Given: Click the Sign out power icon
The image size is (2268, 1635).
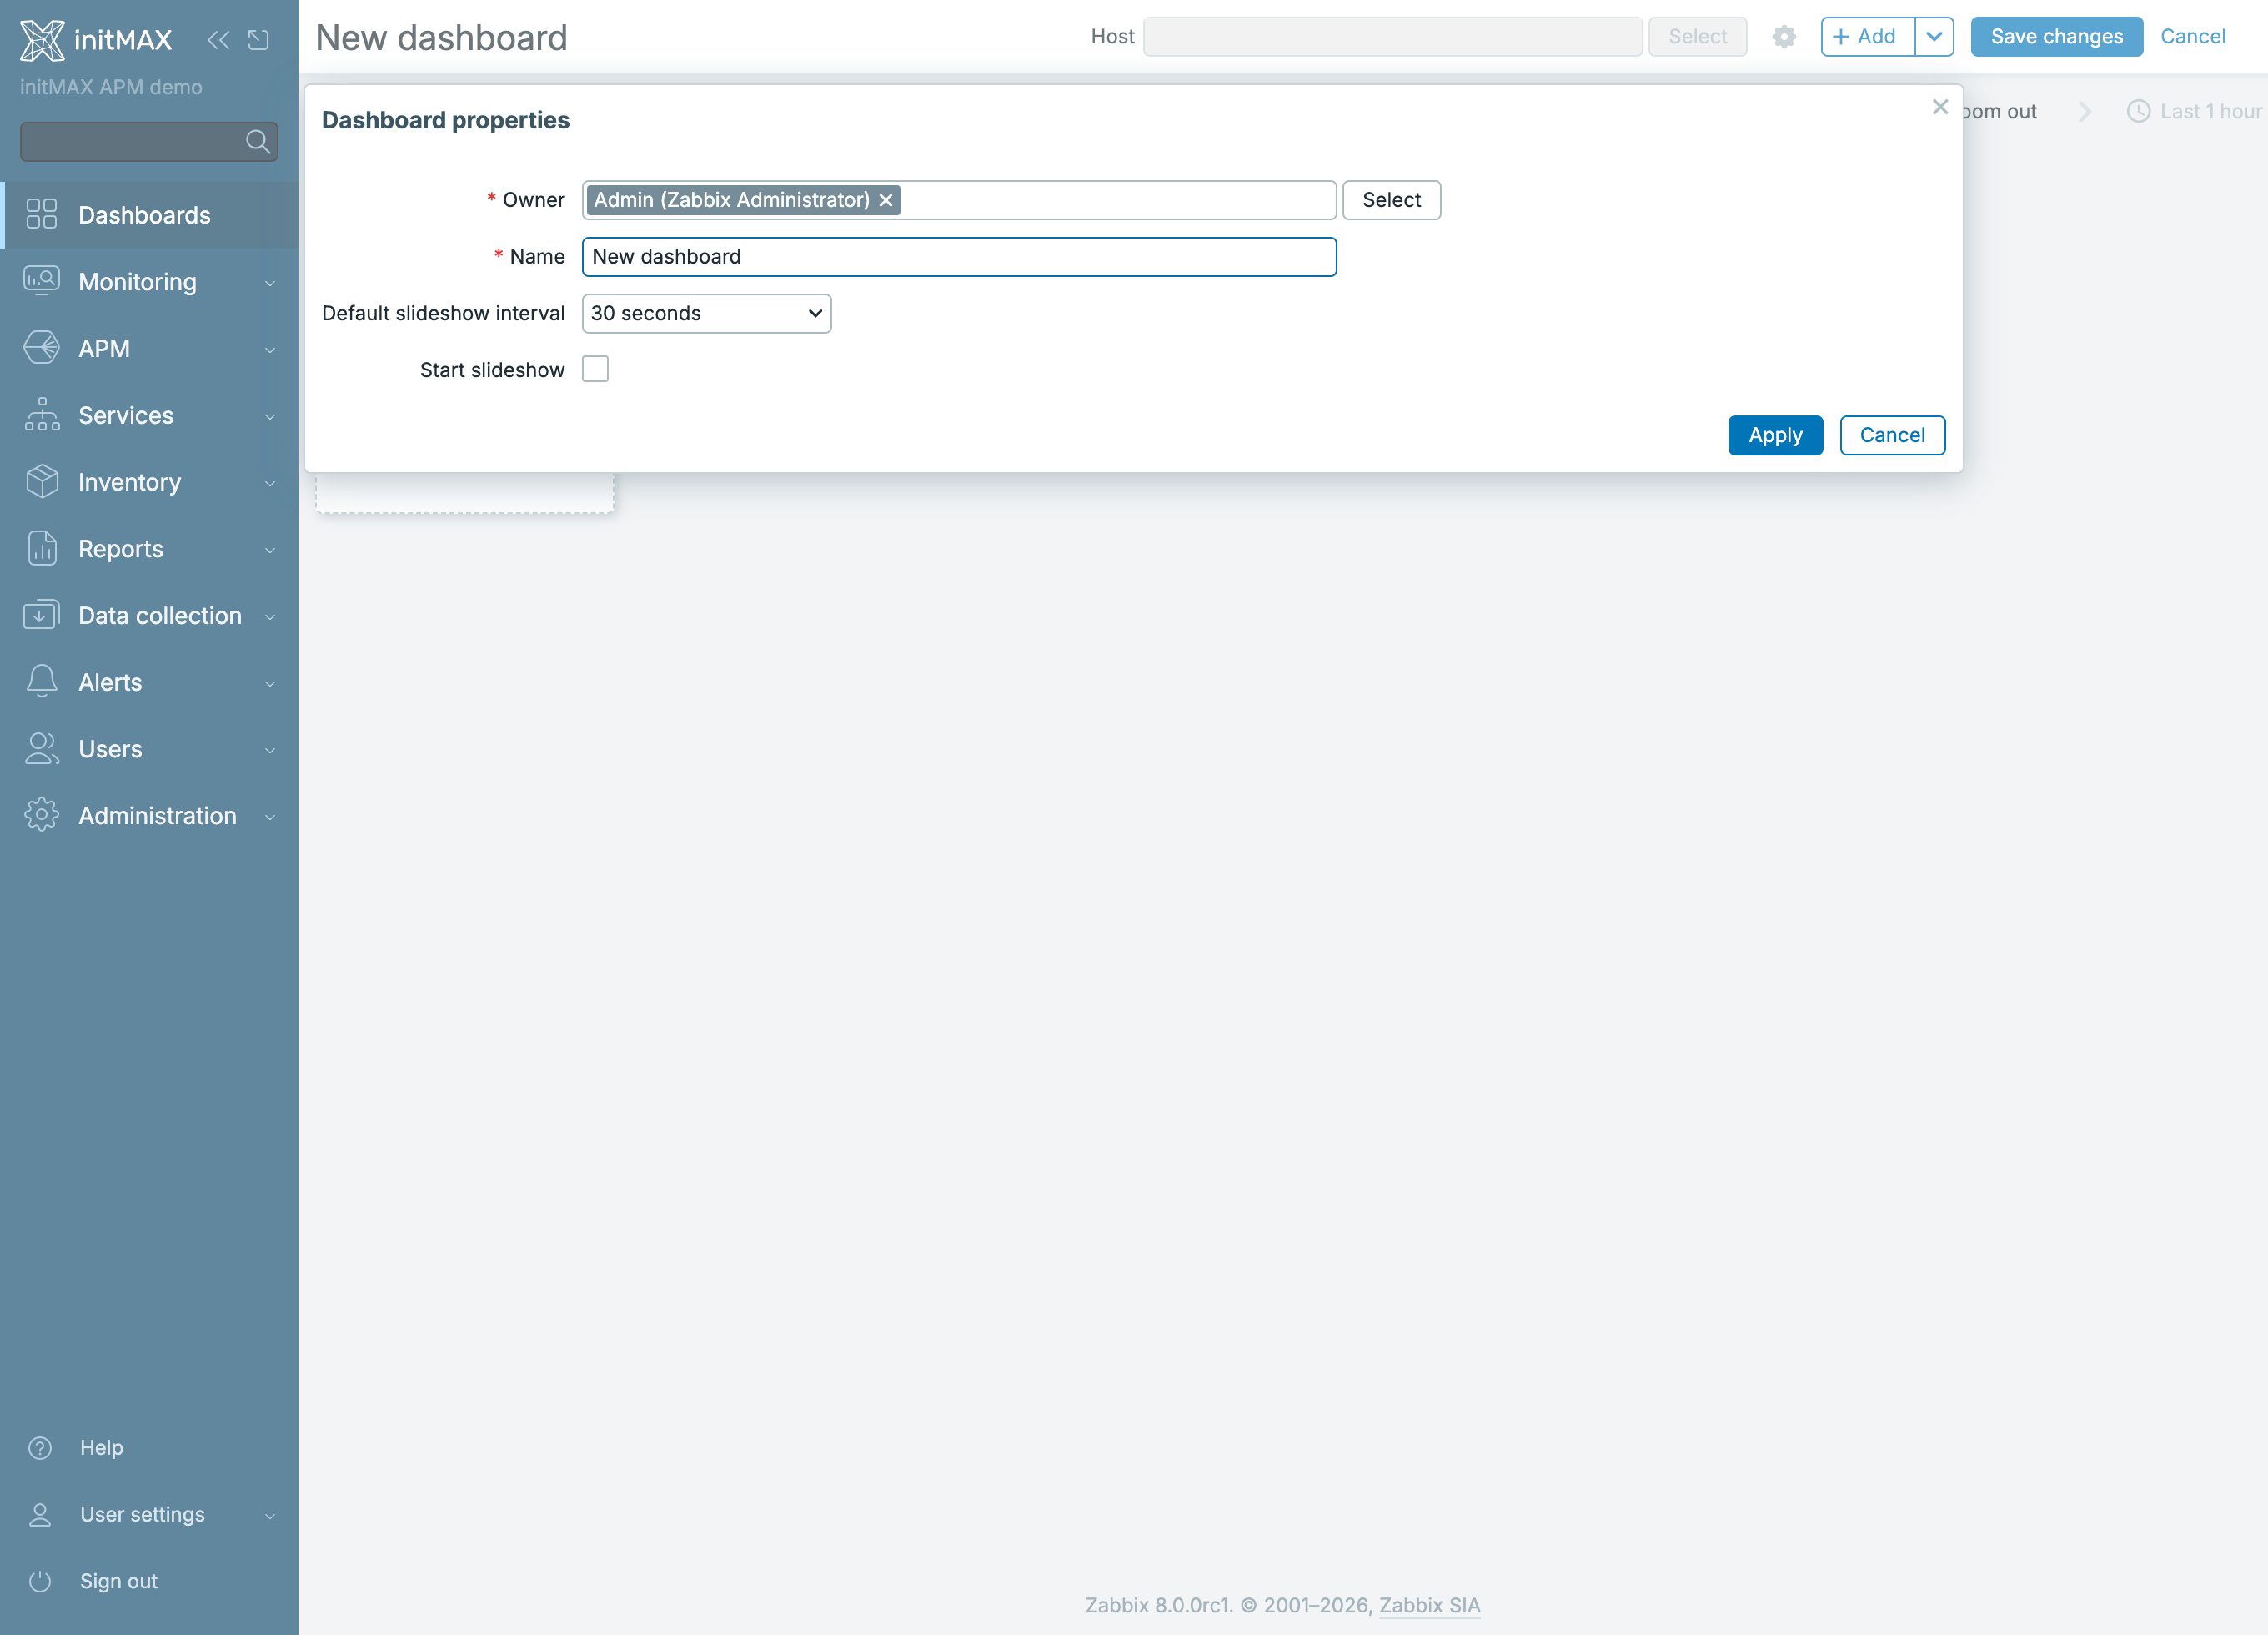Looking at the screenshot, I should tap(40, 1581).
